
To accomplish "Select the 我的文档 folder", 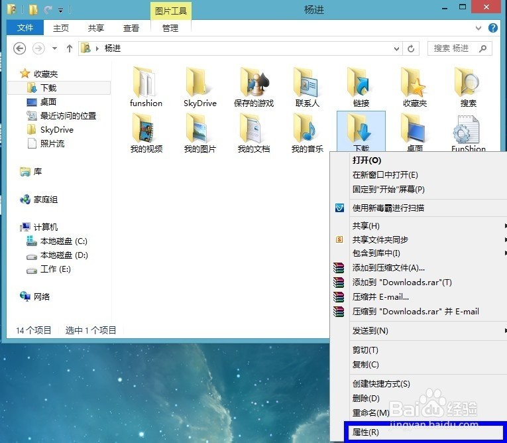I will click(x=254, y=133).
